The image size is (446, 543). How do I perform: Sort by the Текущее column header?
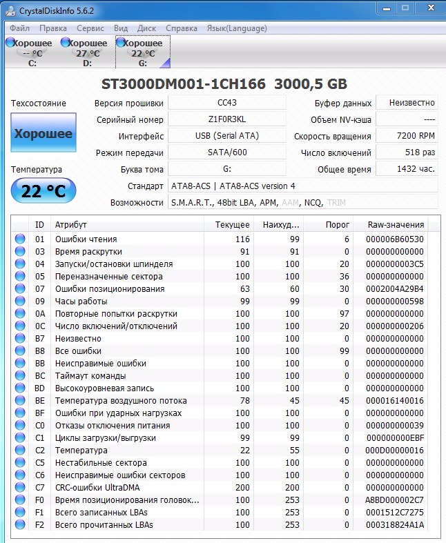coord(229,225)
